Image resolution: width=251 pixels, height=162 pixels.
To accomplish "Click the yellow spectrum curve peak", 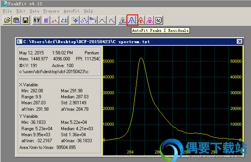I will tap(141, 58).
